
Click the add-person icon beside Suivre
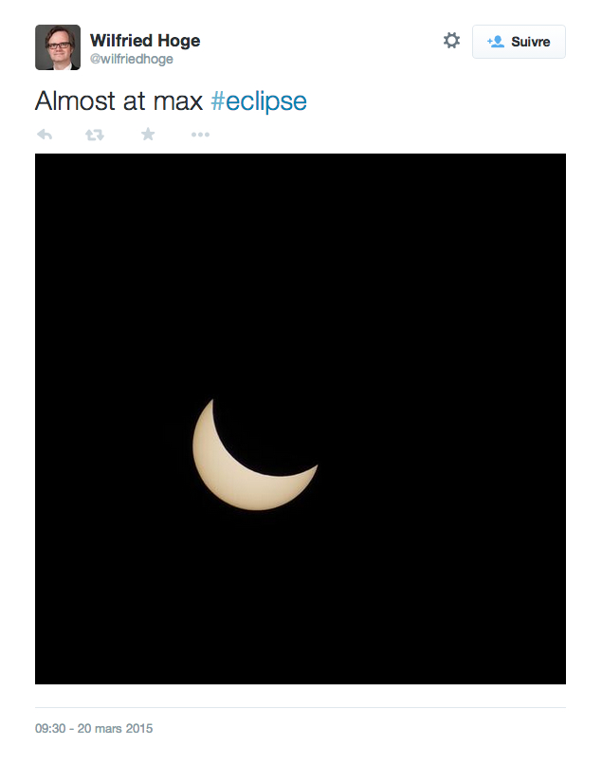click(x=496, y=42)
